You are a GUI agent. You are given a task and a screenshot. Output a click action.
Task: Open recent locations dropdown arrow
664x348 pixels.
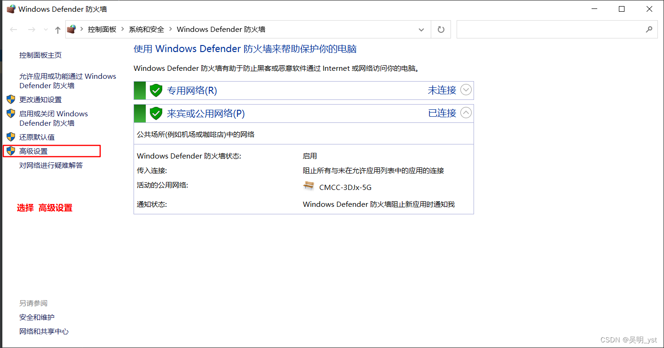pyautogui.click(x=46, y=30)
